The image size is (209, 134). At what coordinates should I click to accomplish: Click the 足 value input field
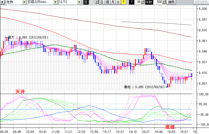[91, 2]
